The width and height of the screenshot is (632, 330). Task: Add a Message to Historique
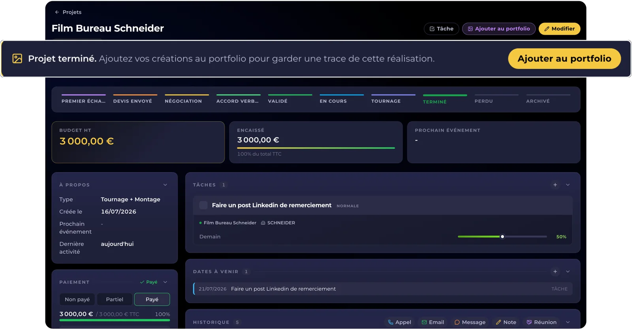pos(470,322)
